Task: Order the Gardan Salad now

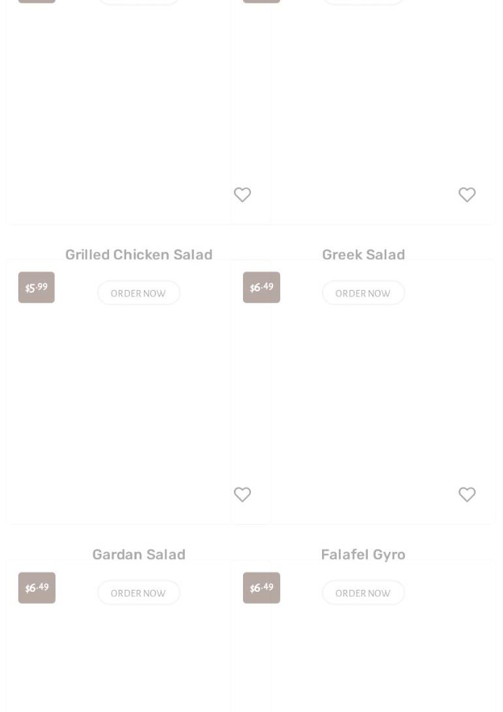Action: coord(138,592)
